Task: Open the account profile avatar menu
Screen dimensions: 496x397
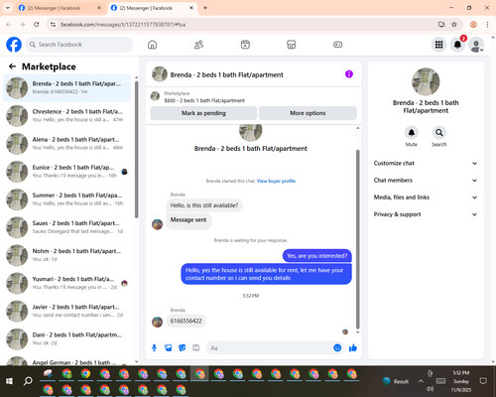Action: click(x=476, y=45)
